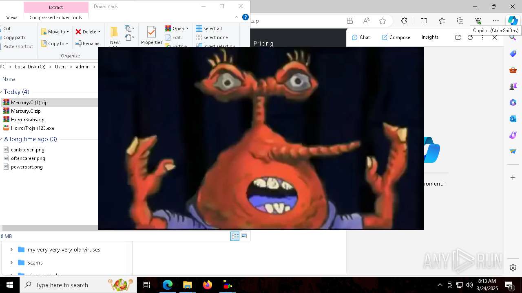Open the View ribbon tab in Explorer
Screen dimensions: 522x293
click(x=11, y=17)
